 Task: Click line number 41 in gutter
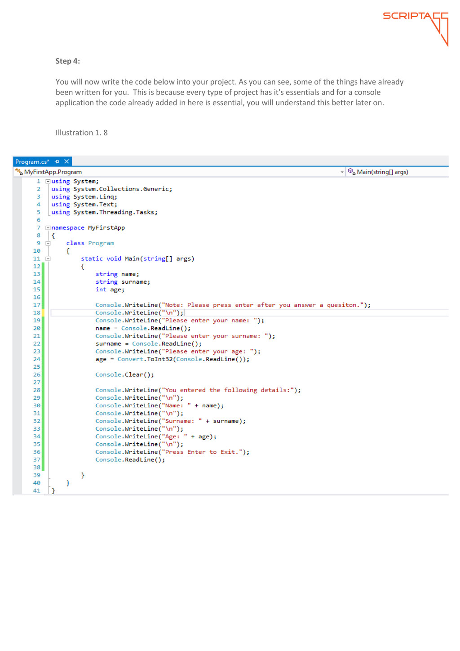click(x=37, y=491)
